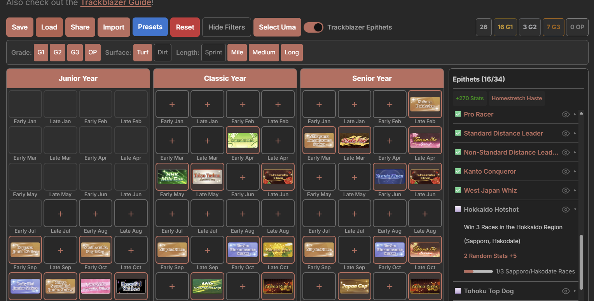Viewport: 594px width, 301px height.
Task: Uncheck the West Japan Whiz checkbox
Action: (x=458, y=190)
